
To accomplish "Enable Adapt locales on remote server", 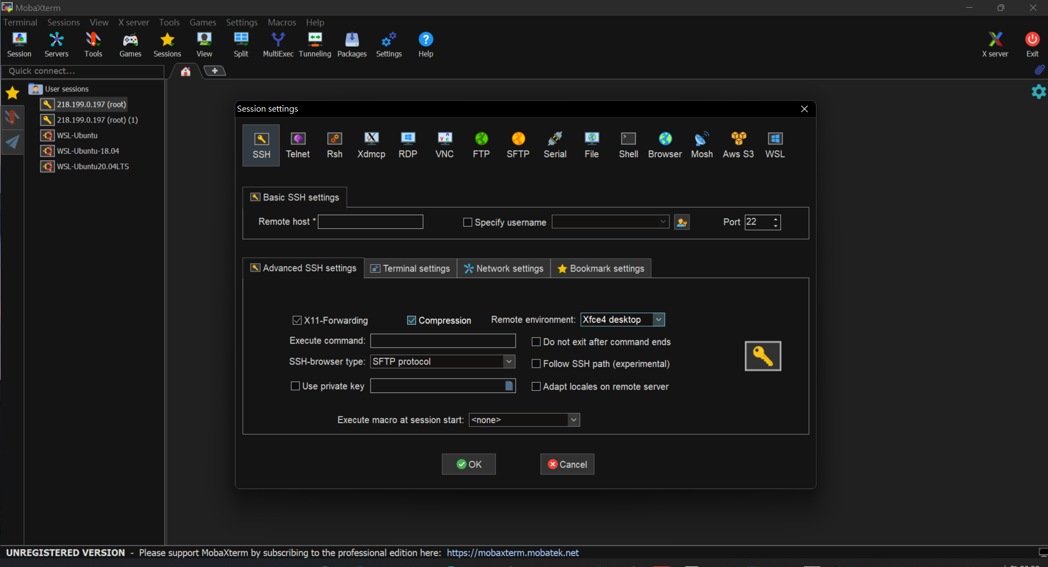I will 536,386.
